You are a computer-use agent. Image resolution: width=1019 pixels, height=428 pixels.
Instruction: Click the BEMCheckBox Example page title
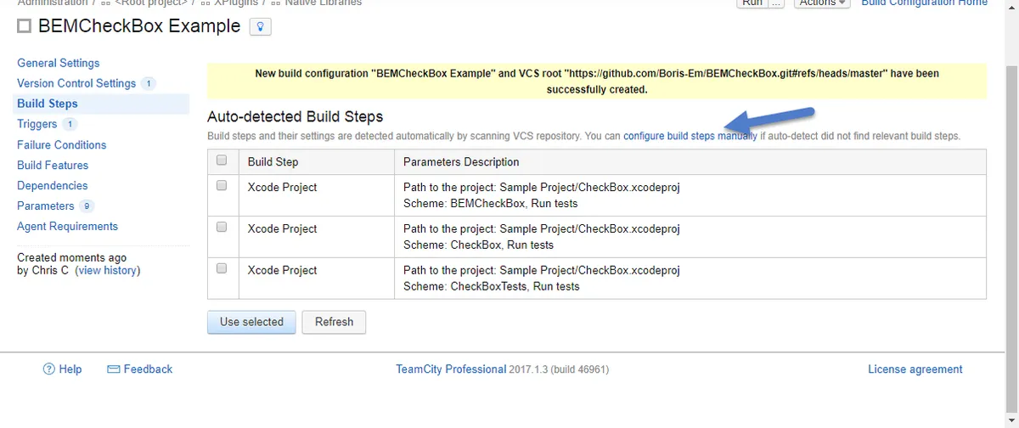point(139,26)
